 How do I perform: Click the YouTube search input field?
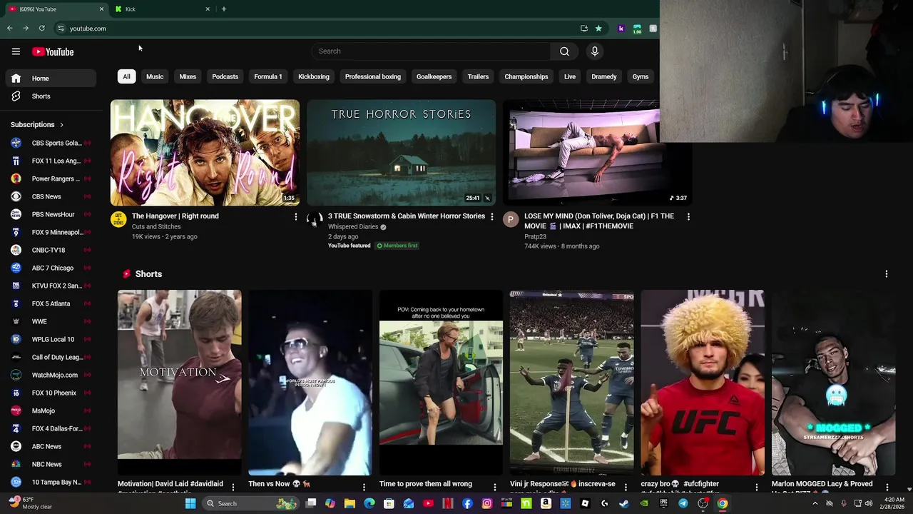430,51
